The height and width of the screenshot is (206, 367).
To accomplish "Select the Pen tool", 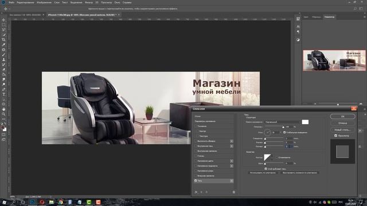I will pos(3,89).
